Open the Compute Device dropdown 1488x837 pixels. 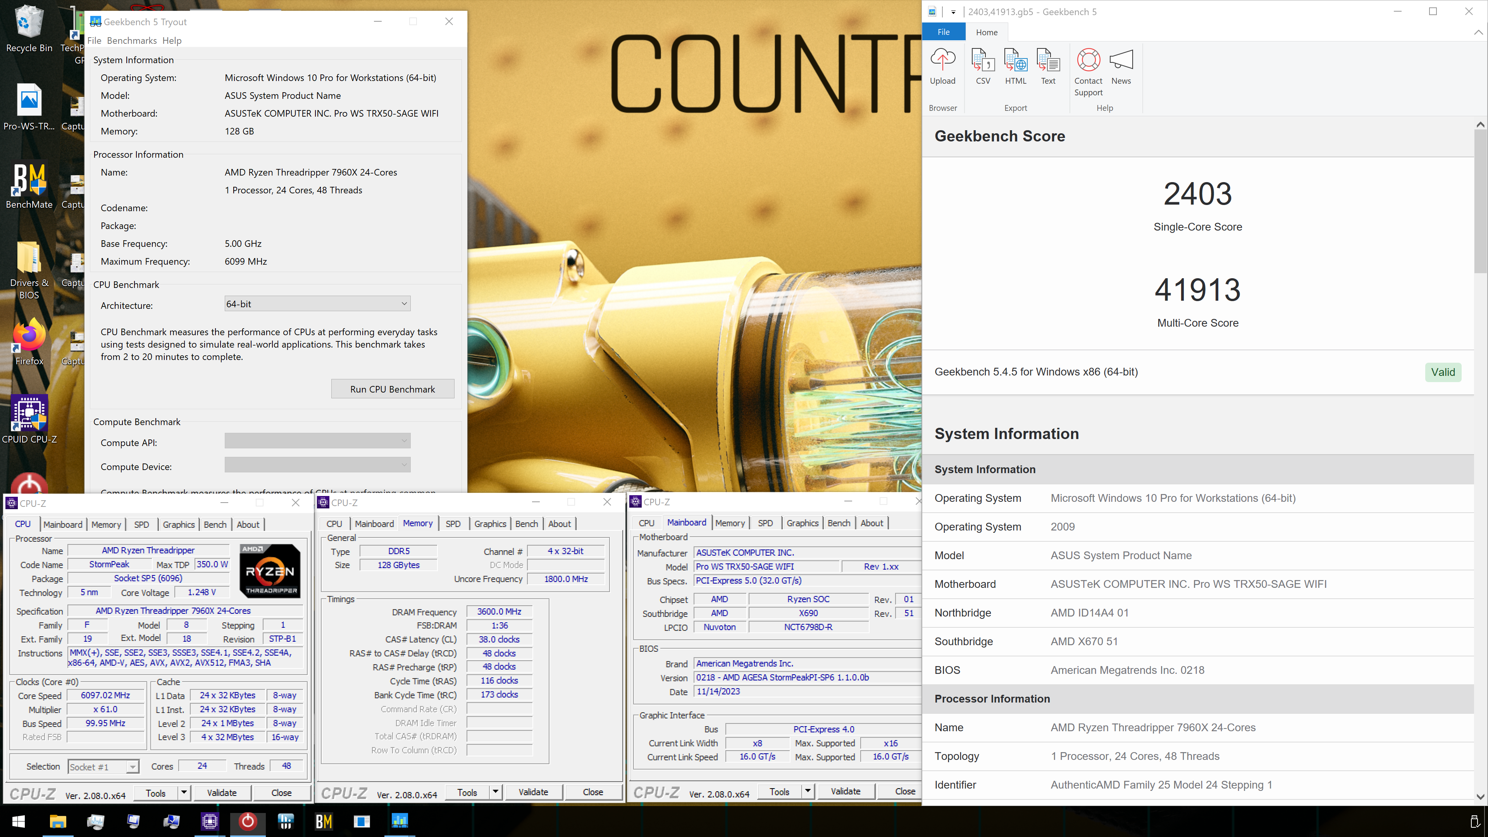(x=317, y=465)
